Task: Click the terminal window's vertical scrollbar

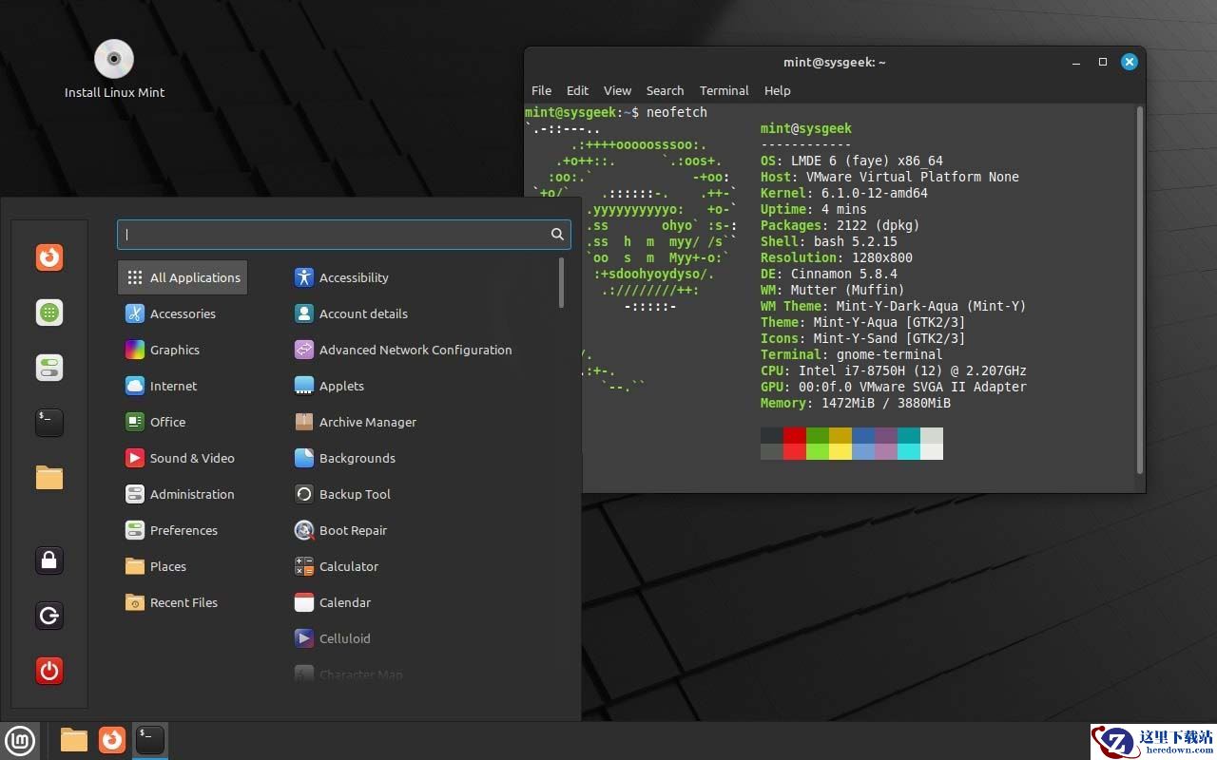Action: (1140, 291)
